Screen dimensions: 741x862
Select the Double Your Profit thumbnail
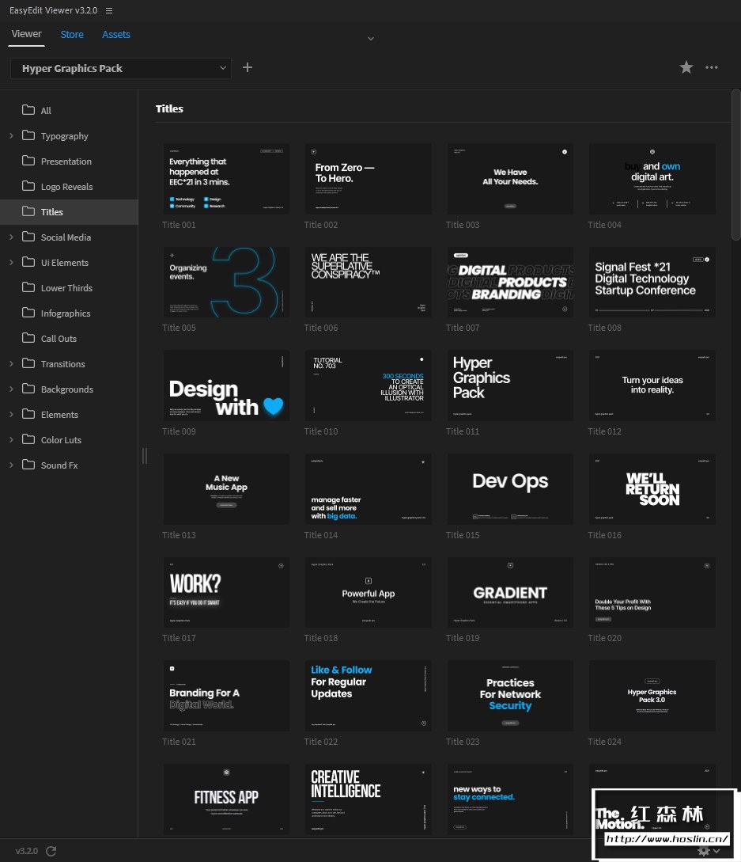pos(652,592)
